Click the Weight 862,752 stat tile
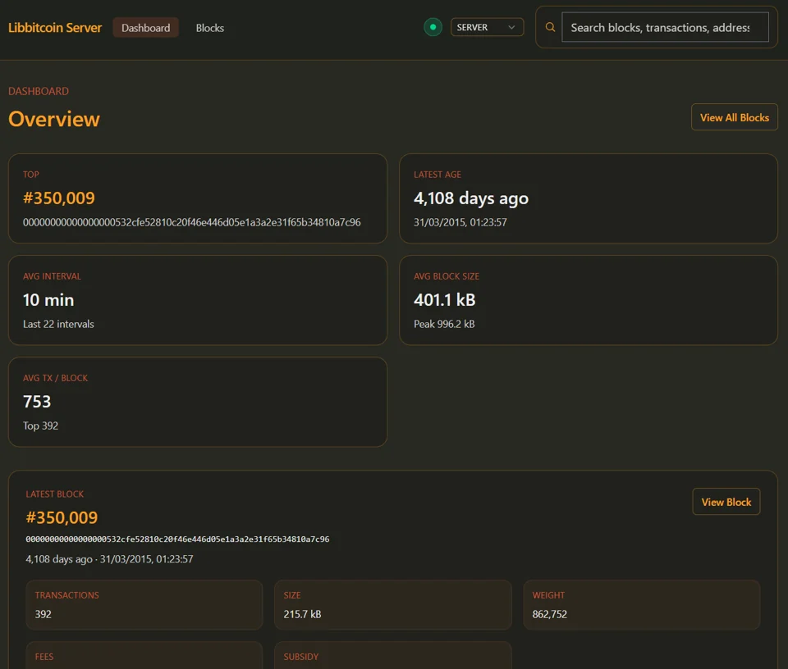The width and height of the screenshot is (788, 669). tap(642, 605)
